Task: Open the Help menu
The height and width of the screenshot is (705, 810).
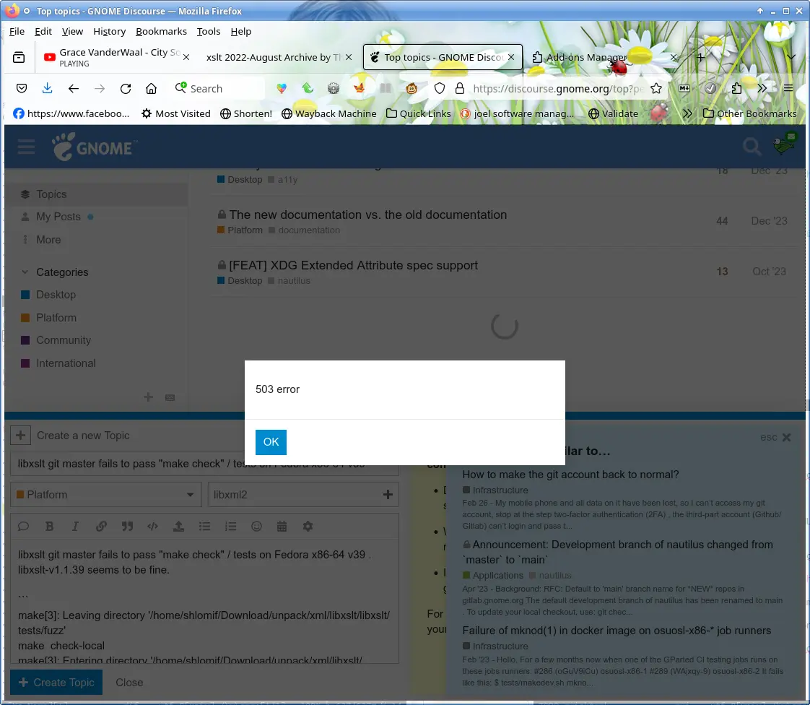Action: (x=240, y=32)
